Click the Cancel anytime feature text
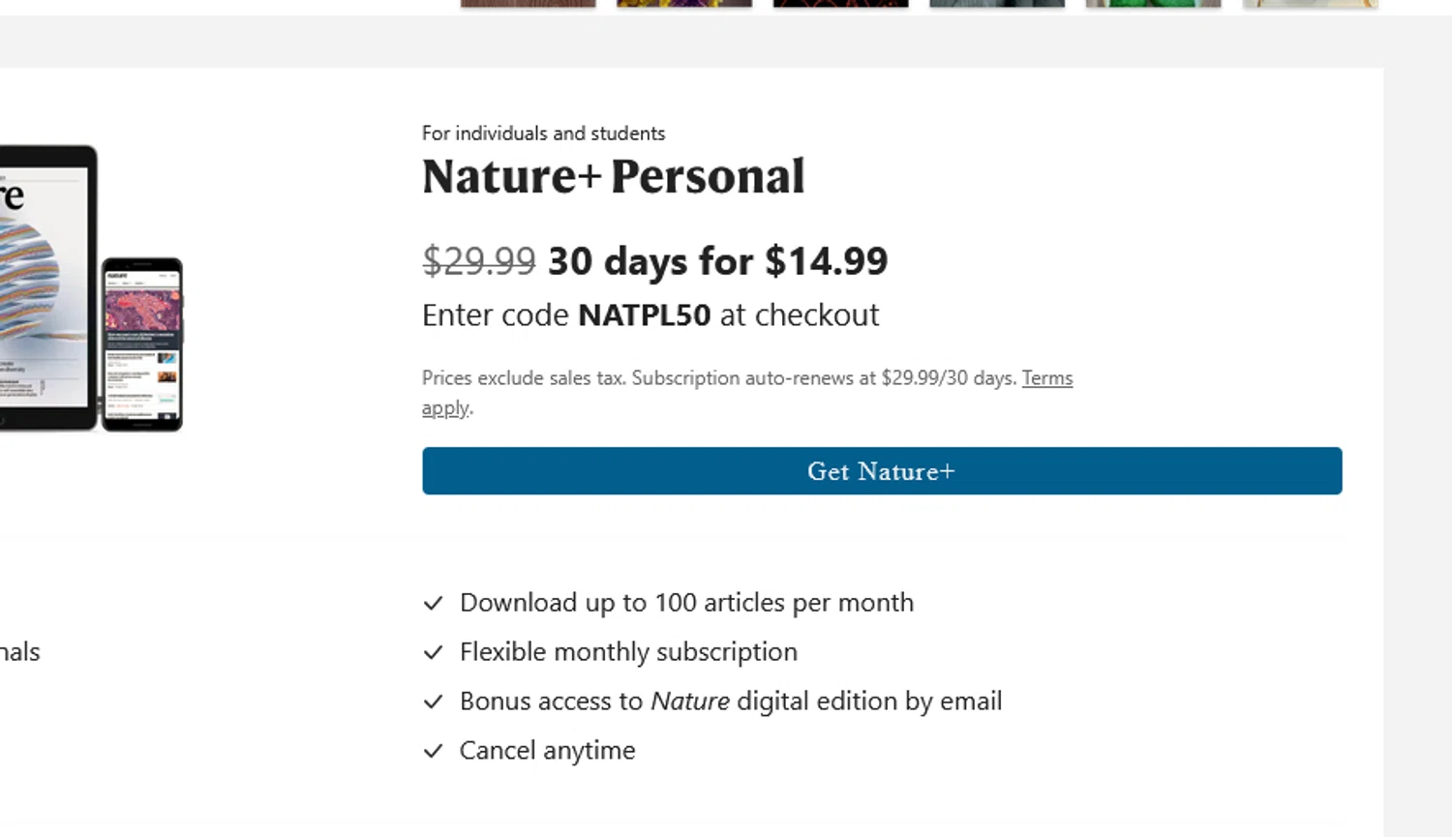Viewport: 1452px width, 837px height. (x=547, y=751)
